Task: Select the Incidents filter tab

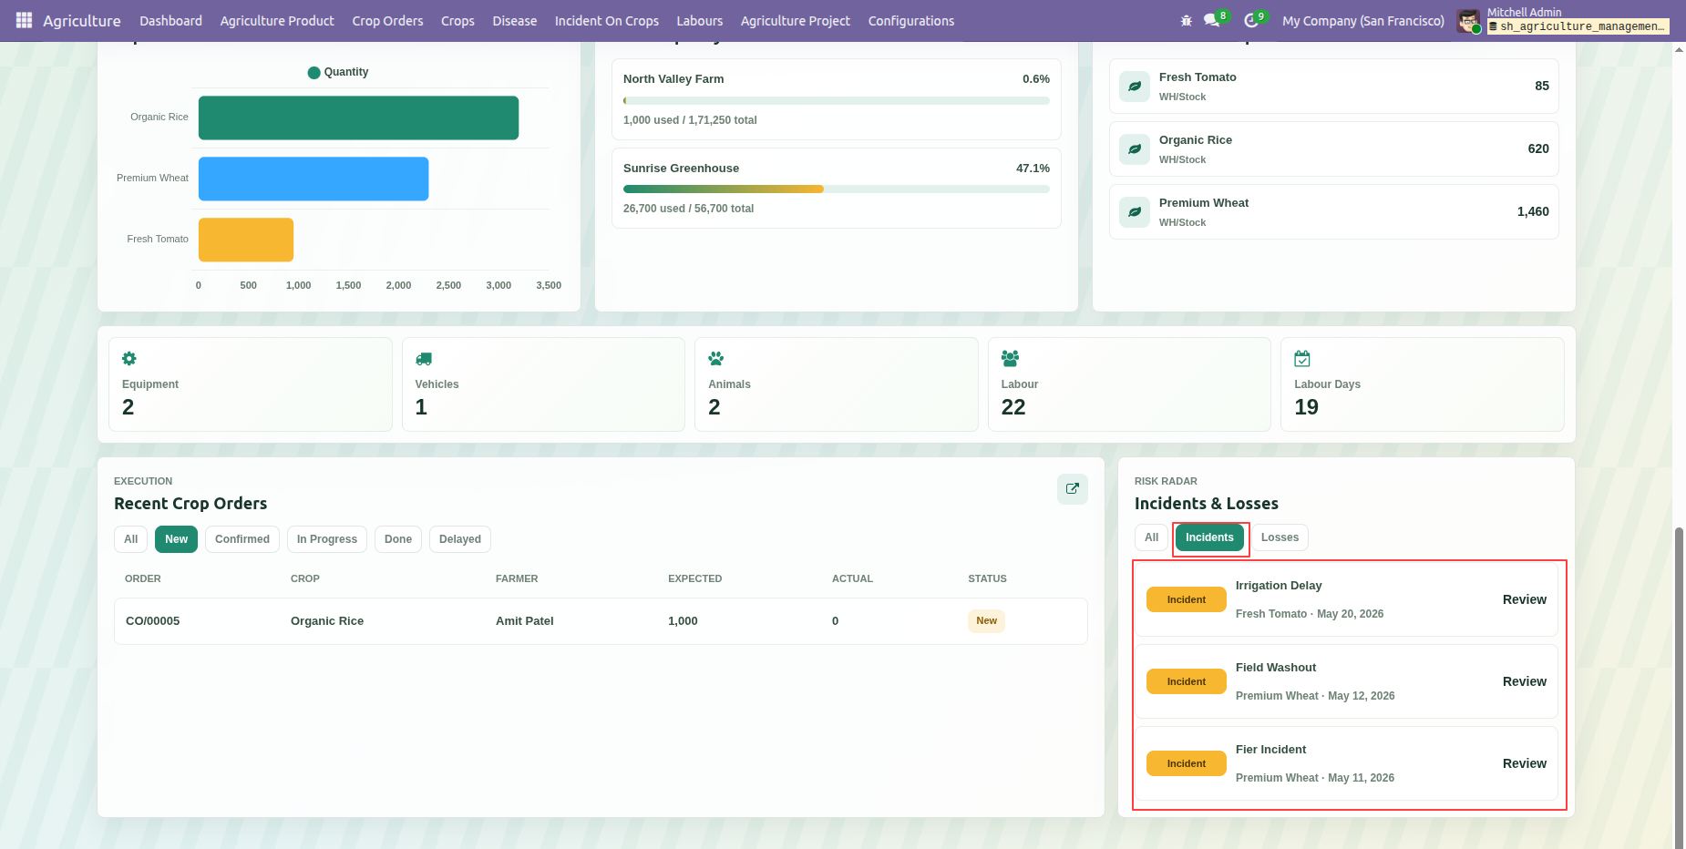Action: 1209,537
